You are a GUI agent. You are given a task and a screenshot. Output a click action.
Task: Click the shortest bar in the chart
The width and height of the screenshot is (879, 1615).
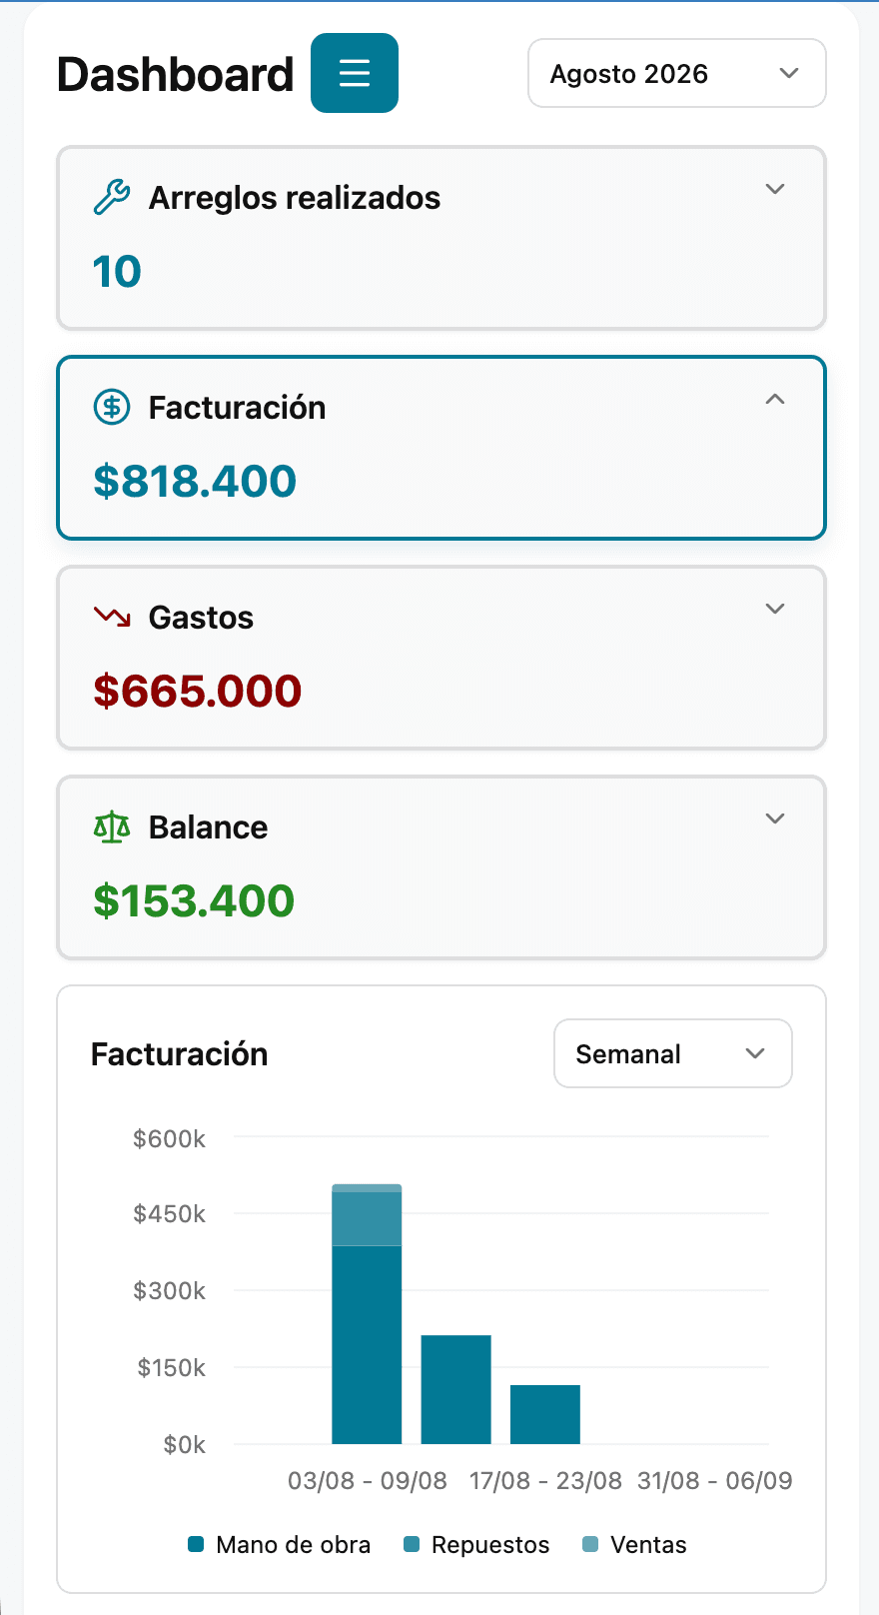[x=545, y=1414]
